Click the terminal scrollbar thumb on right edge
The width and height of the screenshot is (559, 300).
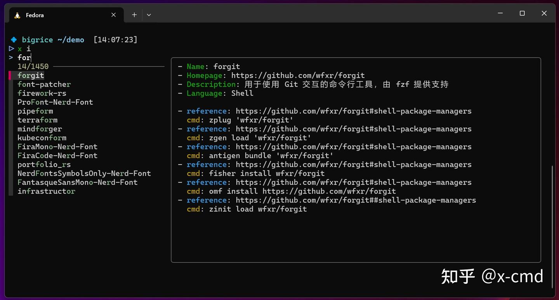tap(553, 227)
